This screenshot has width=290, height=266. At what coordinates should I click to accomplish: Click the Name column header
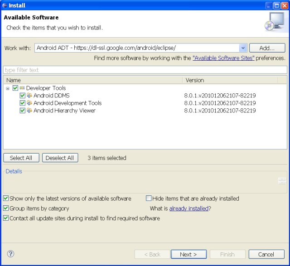(x=93, y=80)
